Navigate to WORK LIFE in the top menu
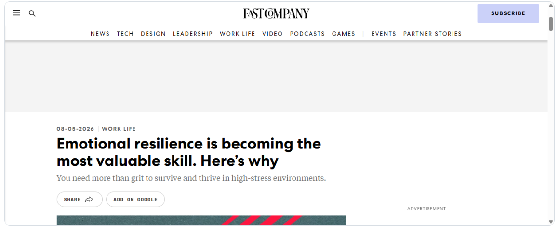560x228 pixels. tap(238, 34)
